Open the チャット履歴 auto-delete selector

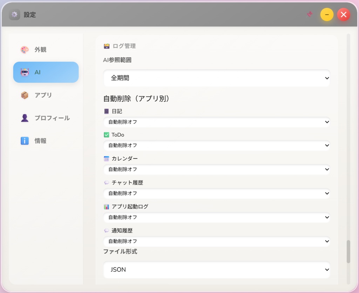[x=216, y=193]
